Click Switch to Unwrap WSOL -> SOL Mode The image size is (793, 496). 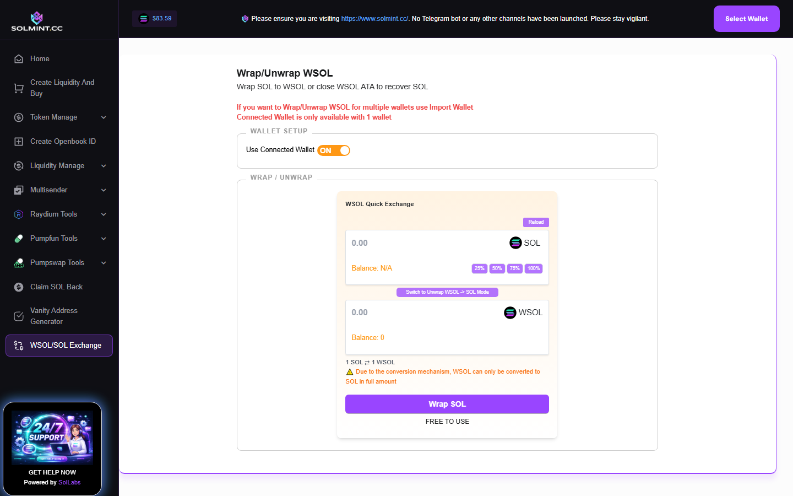coord(447,292)
